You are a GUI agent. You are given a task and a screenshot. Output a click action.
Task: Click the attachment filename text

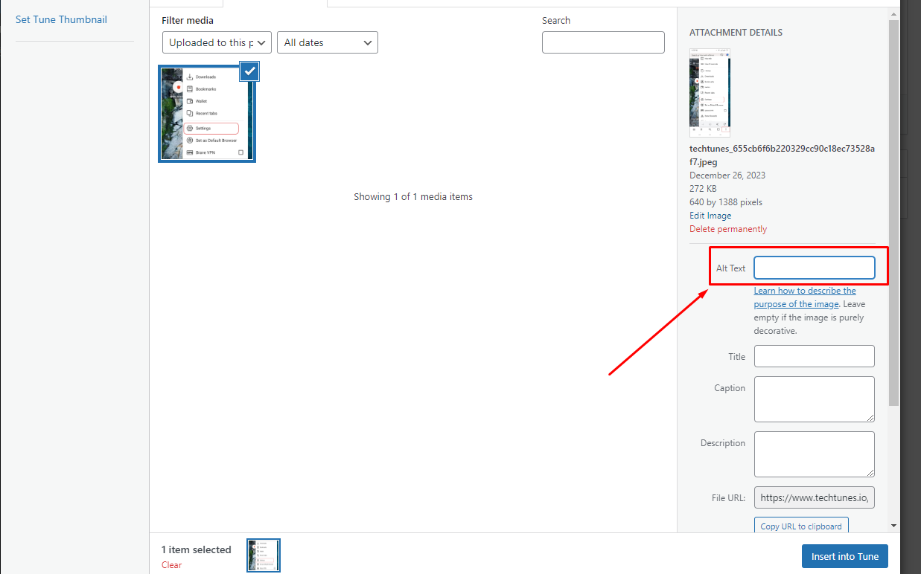click(x=782, y=155)
